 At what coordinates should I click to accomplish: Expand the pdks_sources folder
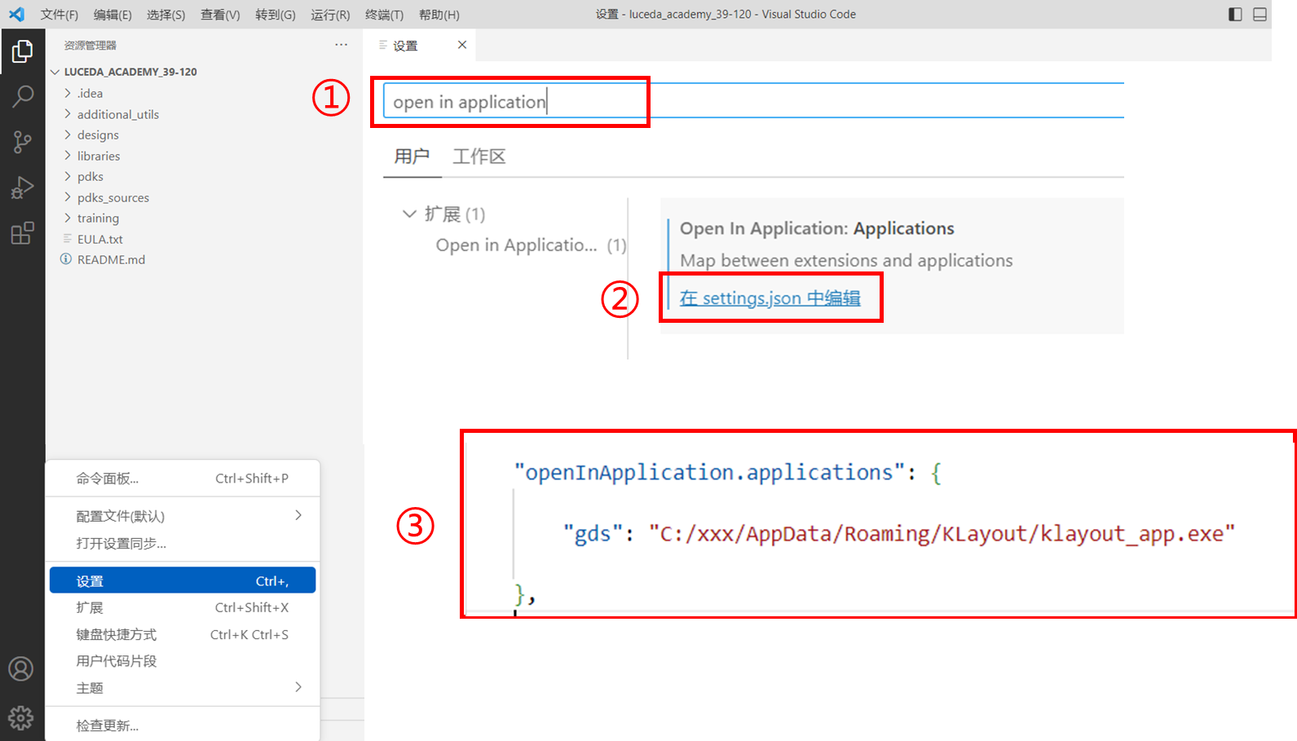pos(68,197)
